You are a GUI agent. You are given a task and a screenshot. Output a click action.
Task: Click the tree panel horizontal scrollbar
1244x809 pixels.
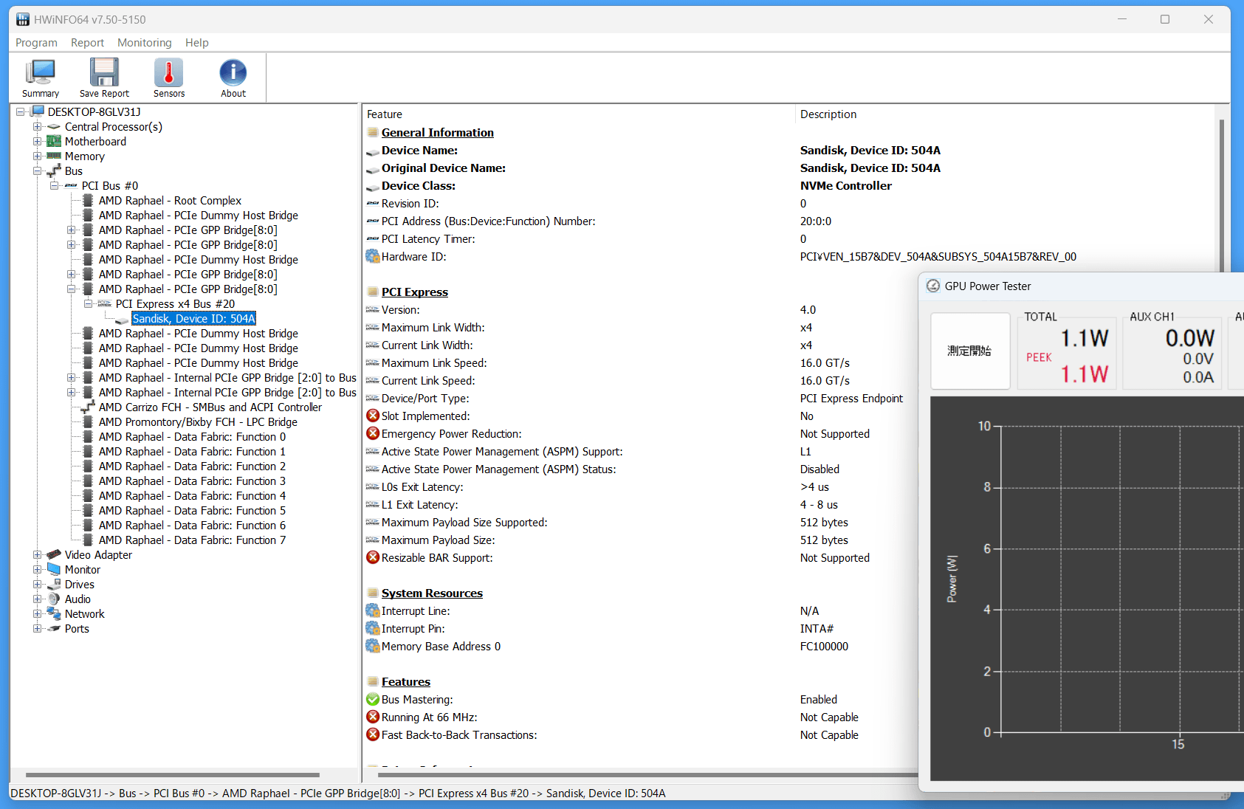pyautogui.click(x=172, y=775)
